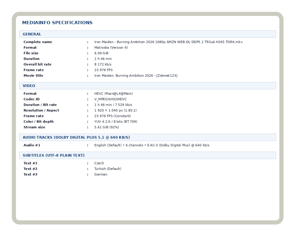
Task: Select the 23.976 FPS general value
Action: (x=104, y=70)
